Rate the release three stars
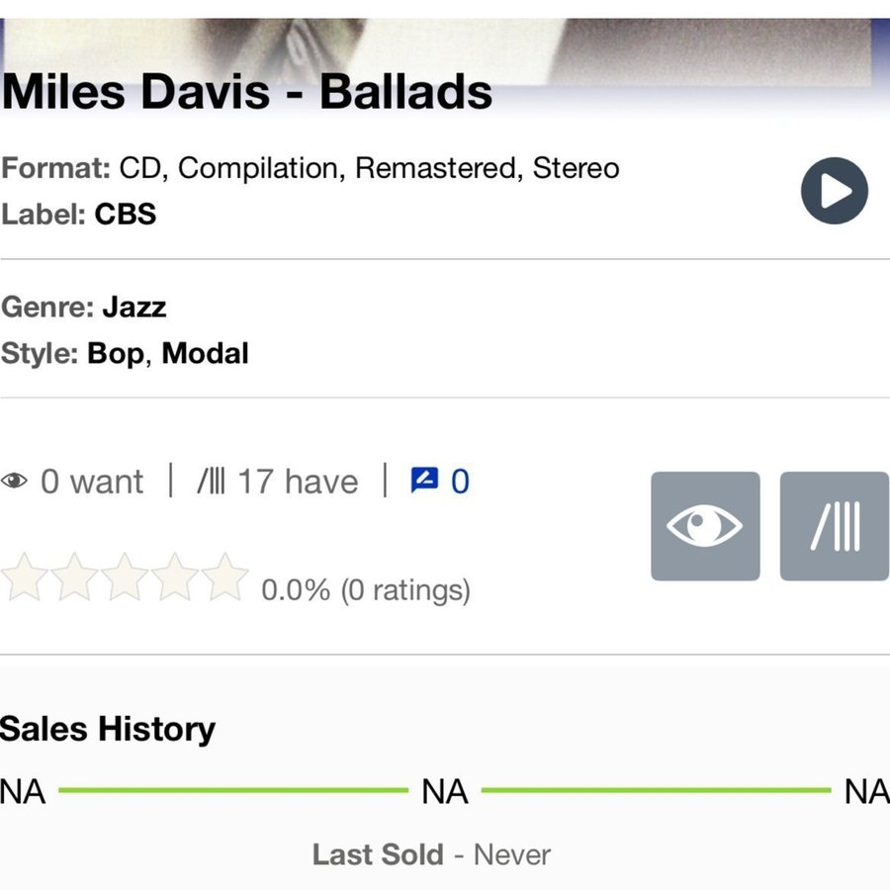 coord(125,578)
